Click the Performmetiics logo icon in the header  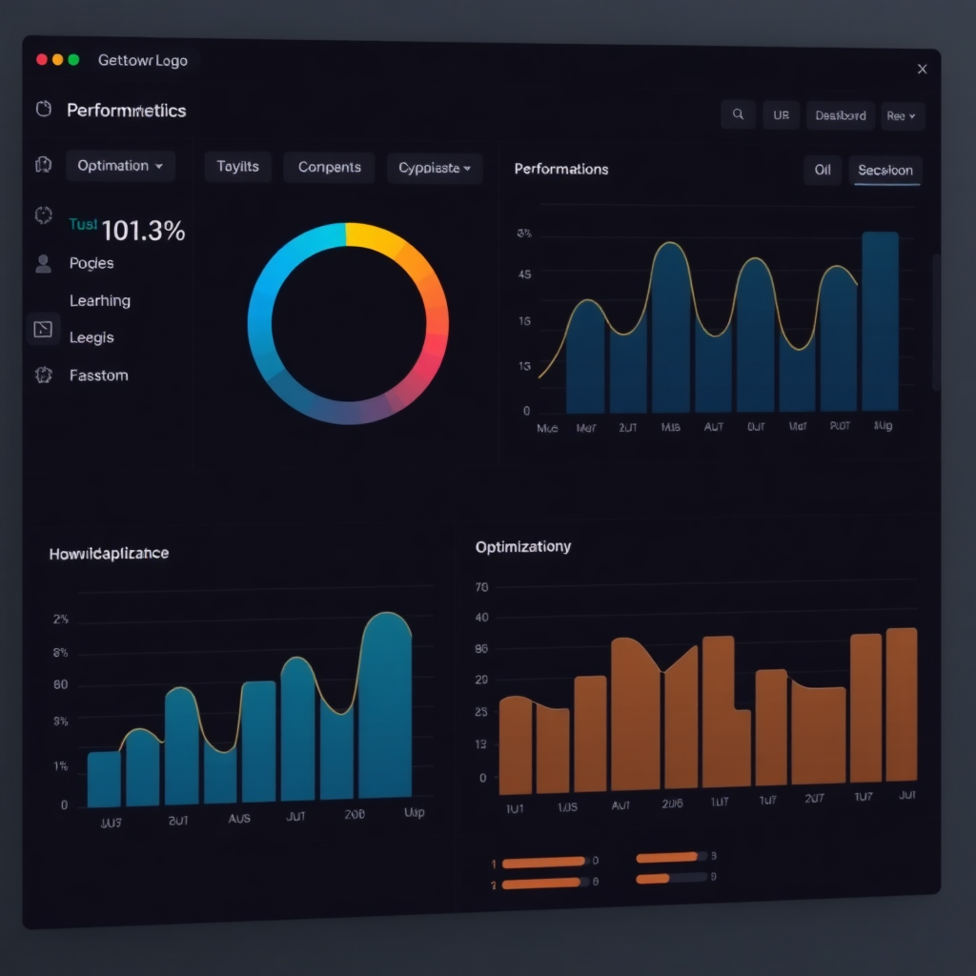tap(43, 110)
